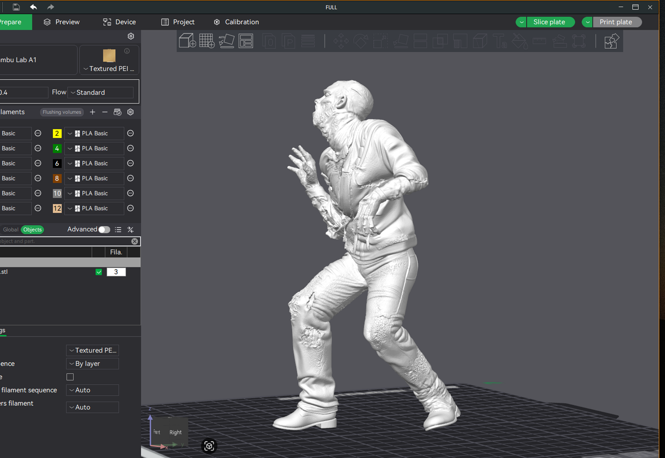Click the Redo arrow icon

[x=51, y=7]
